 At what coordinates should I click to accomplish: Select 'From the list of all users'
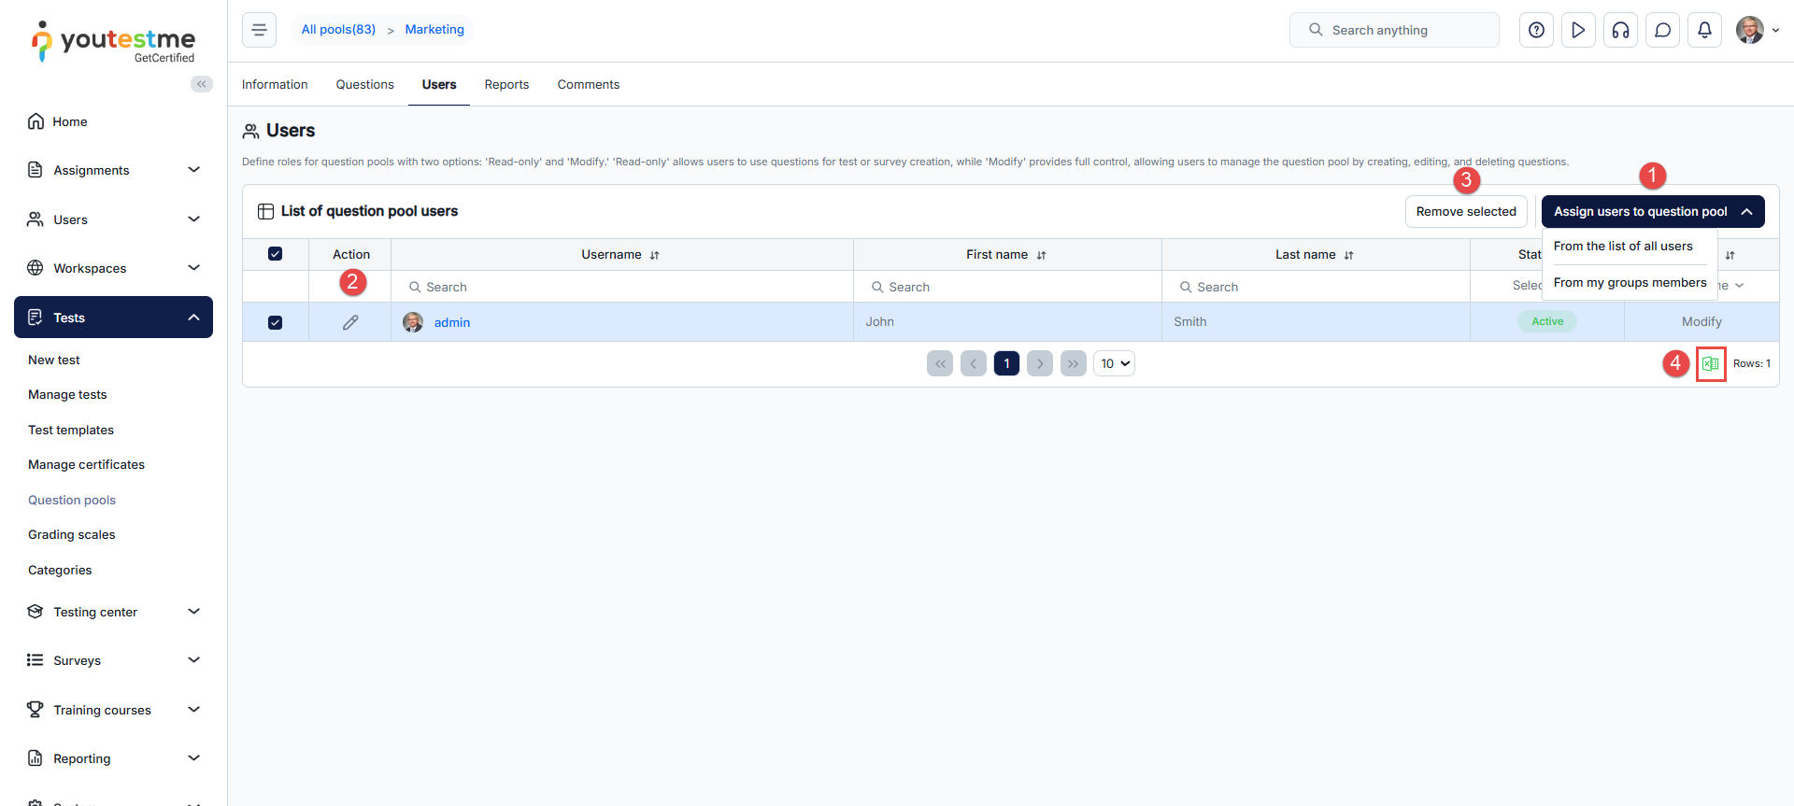point(1623,247)
